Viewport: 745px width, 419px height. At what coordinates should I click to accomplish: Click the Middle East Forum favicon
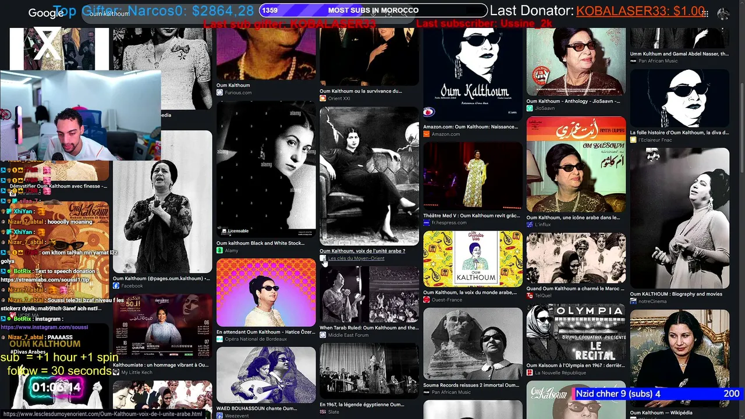(x=322, y=335)
